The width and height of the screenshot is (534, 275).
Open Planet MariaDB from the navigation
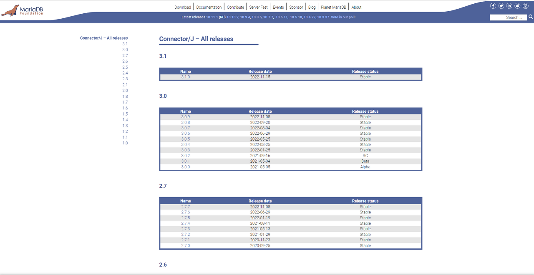[333, 7]
